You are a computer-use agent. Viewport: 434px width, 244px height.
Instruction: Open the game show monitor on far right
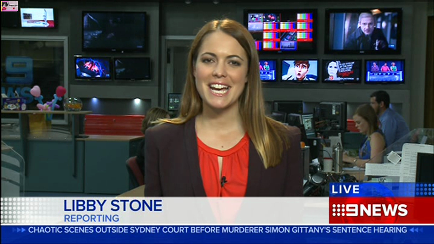click(384, 71)
